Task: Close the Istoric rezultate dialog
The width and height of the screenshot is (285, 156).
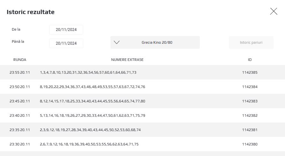Action: pyautogui.click(x=274, y=11)
